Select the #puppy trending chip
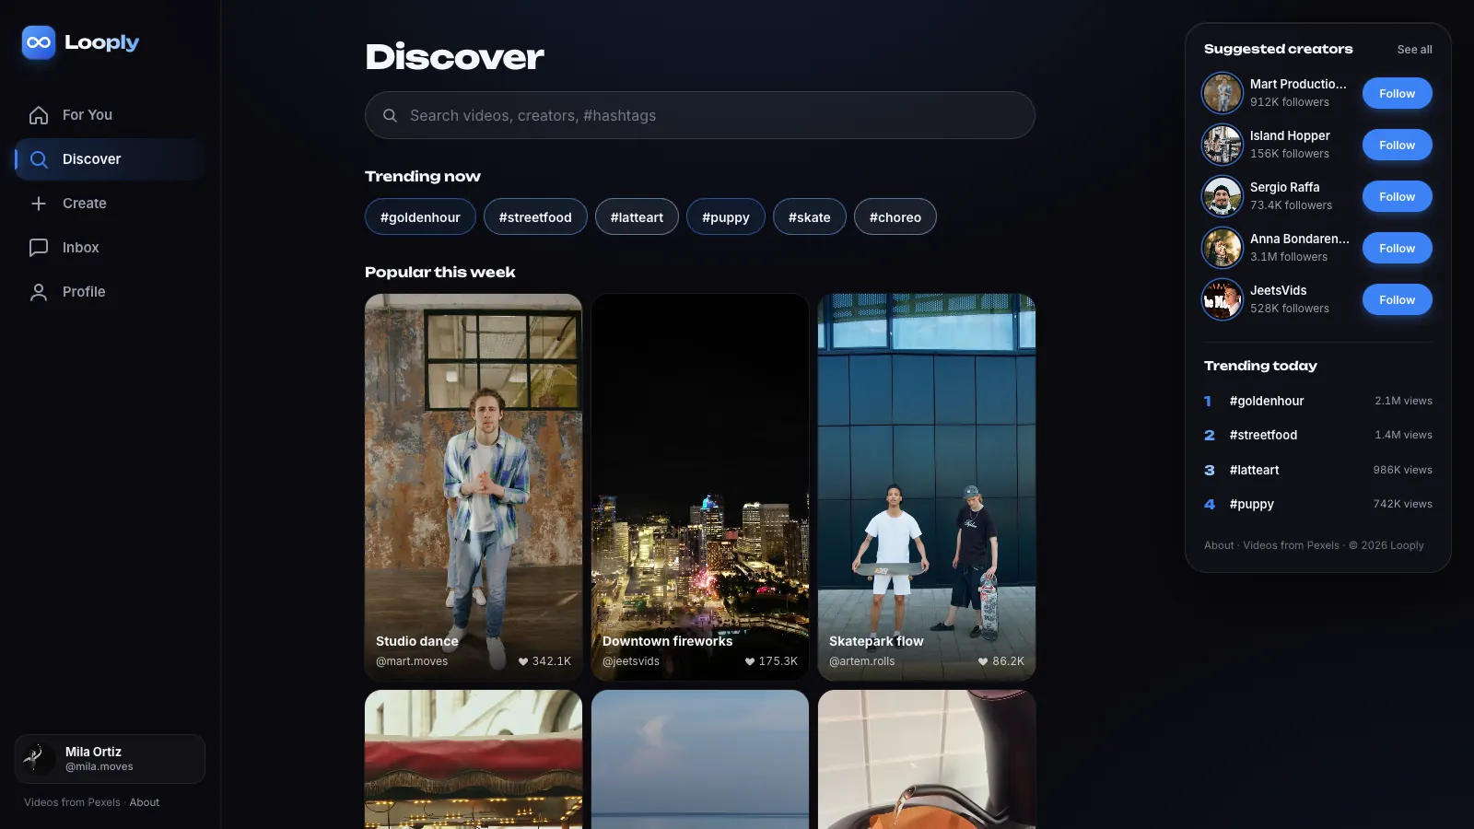This screenshot has height=829, width=1474. [726, 217]
